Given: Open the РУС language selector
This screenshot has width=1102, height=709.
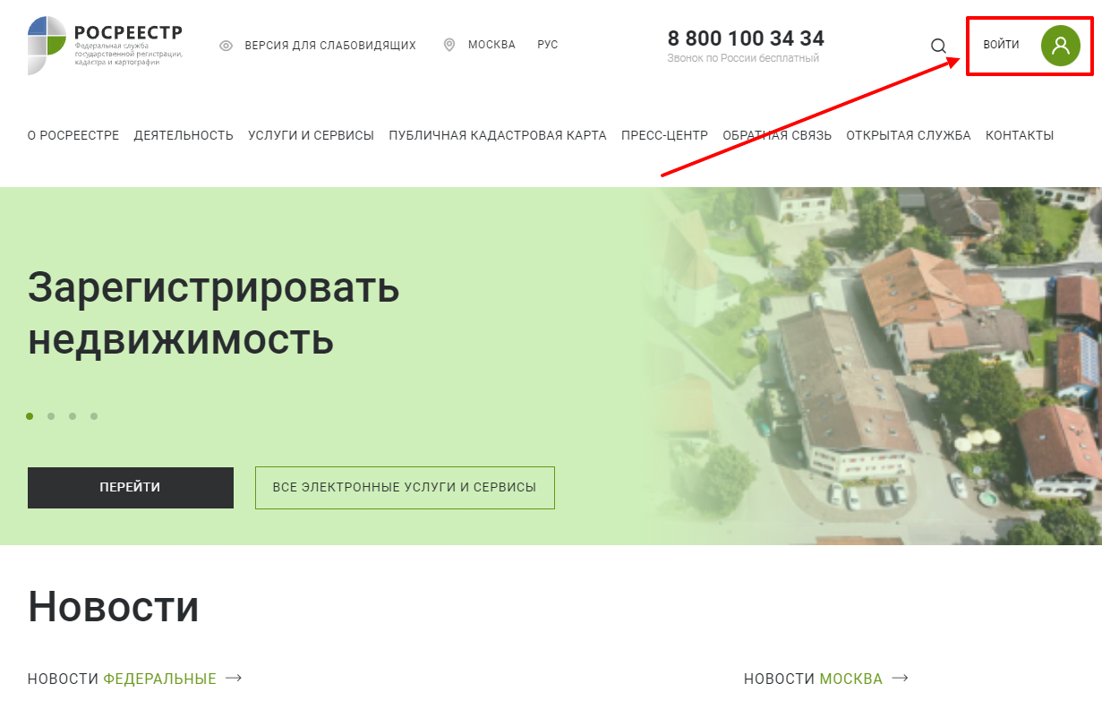Looking at the screenshot, I should point(548,45).
